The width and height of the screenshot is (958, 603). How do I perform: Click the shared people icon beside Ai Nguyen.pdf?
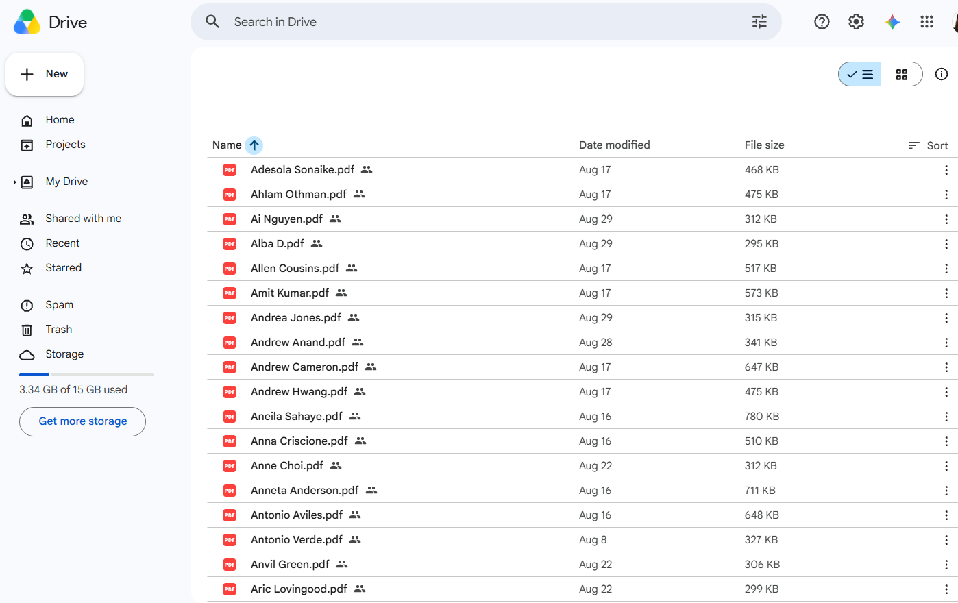(x=335, y=219)
